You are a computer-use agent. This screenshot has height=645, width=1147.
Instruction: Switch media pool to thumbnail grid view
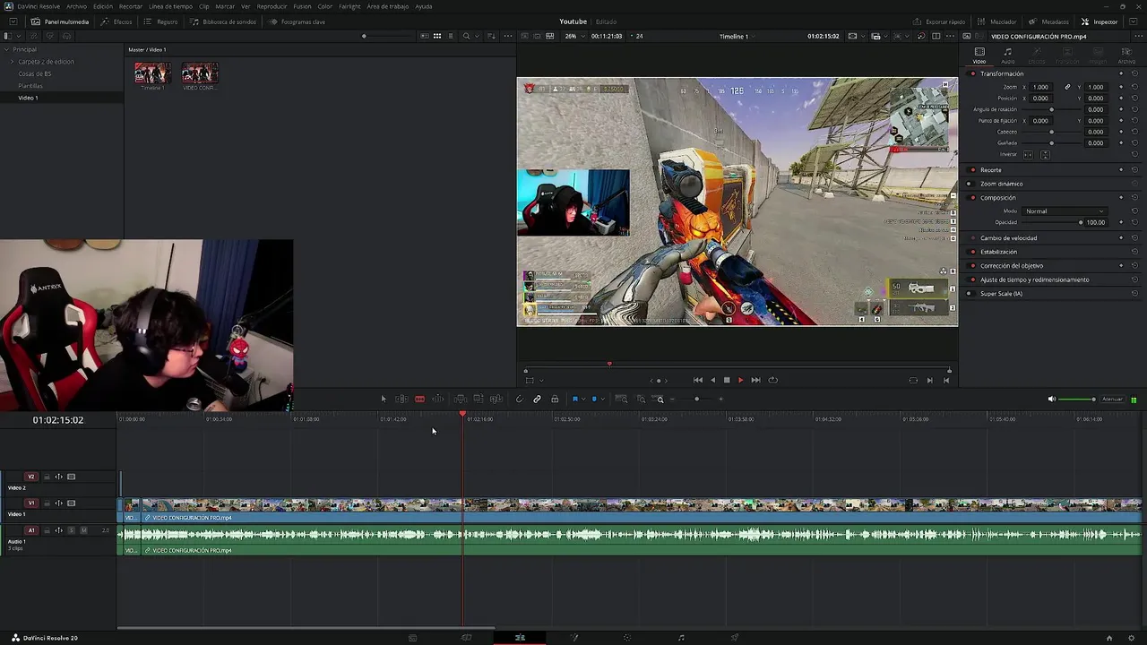[437, 36]
